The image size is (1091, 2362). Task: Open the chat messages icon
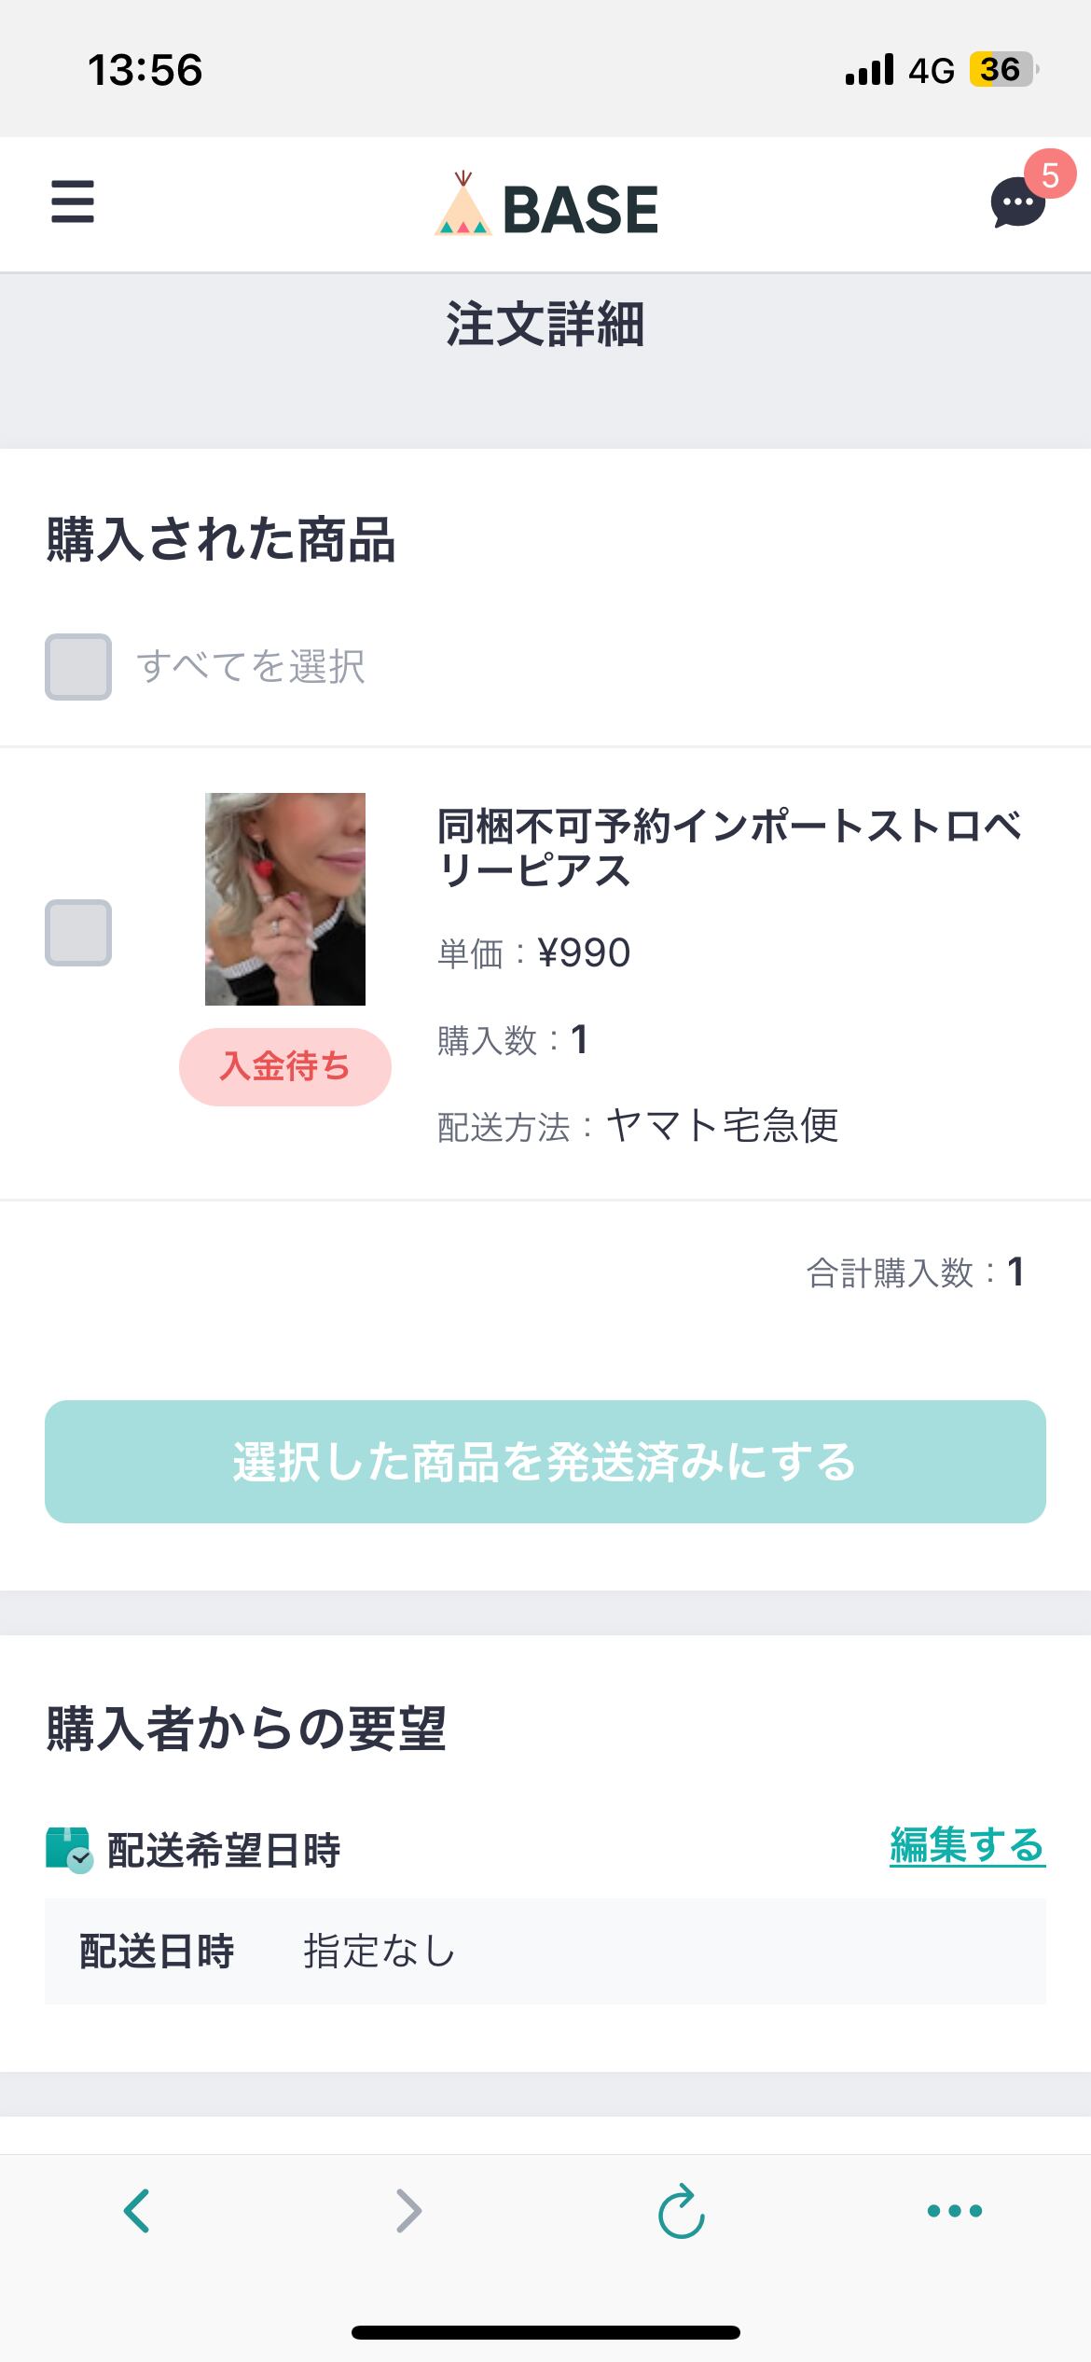(1016, 203)
